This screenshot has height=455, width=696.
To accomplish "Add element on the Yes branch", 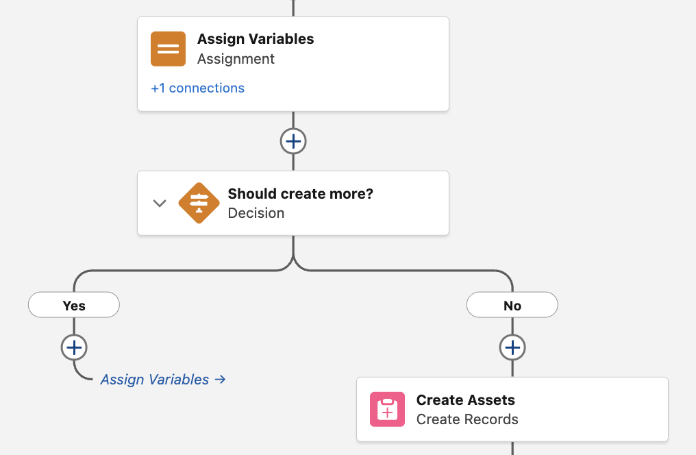I will pos(74,347).
